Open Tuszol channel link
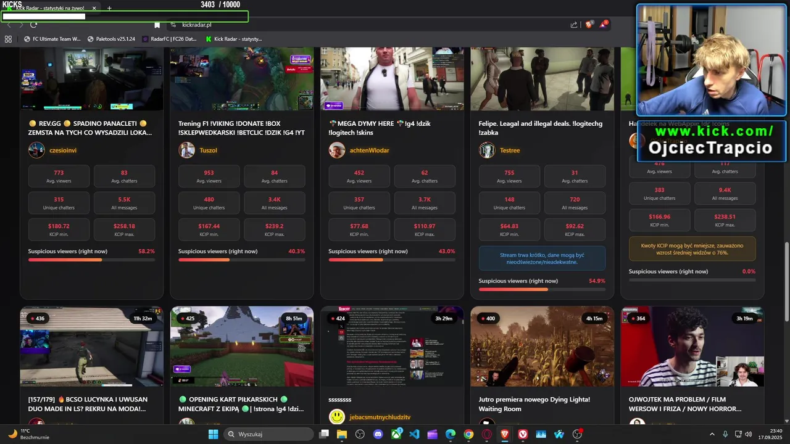This screenshot has height=444, width=790. click(208, 150)
